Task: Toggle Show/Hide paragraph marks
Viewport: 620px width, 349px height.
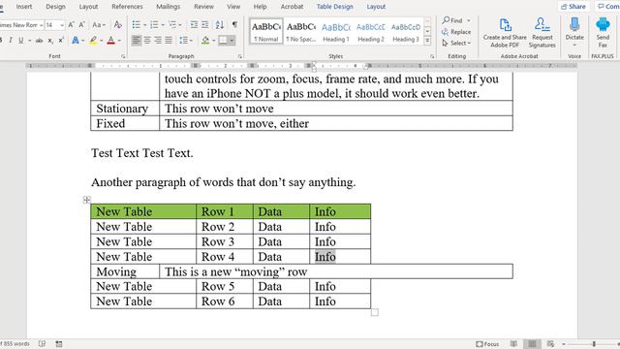Action: pos(234,25)
